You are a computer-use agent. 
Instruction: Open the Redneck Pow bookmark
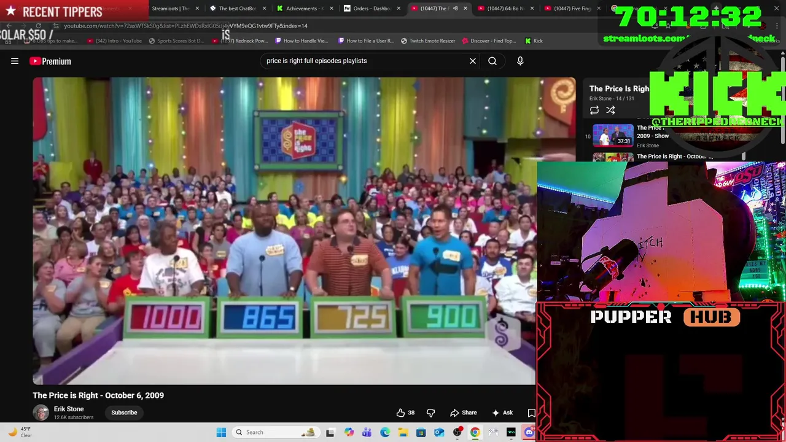coord(240,41)
